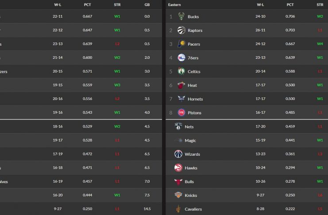
Task: Click the Eastern conference header label
Action: pos(174,4)
